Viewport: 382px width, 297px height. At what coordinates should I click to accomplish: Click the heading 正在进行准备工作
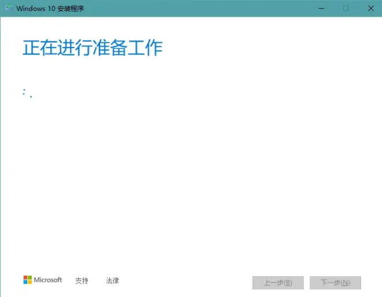click(x=93, y=47)
